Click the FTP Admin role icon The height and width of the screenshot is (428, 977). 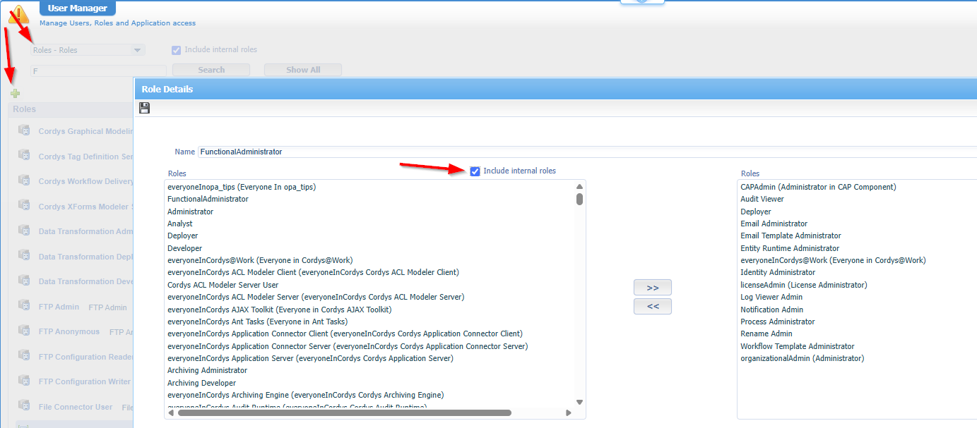[x=24, y=307]
